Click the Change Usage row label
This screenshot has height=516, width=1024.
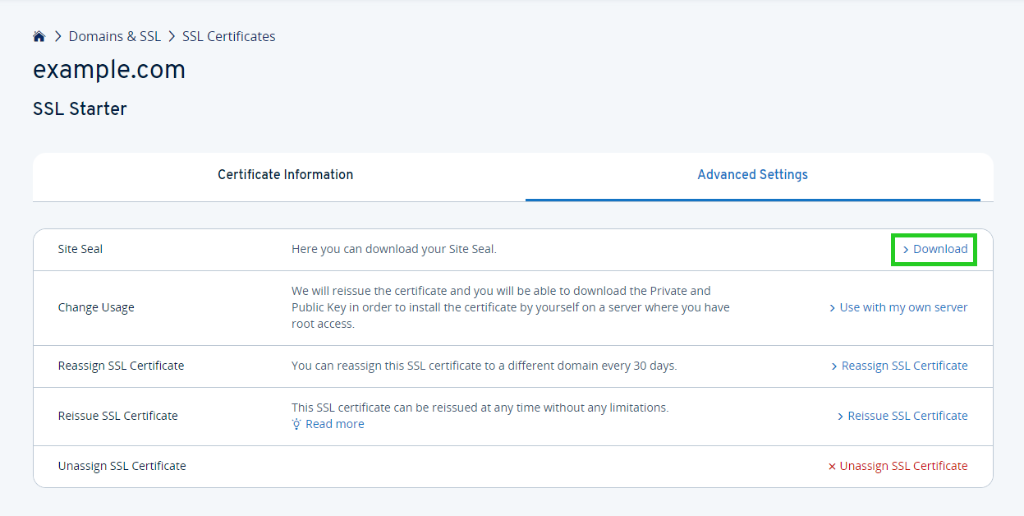96,307
